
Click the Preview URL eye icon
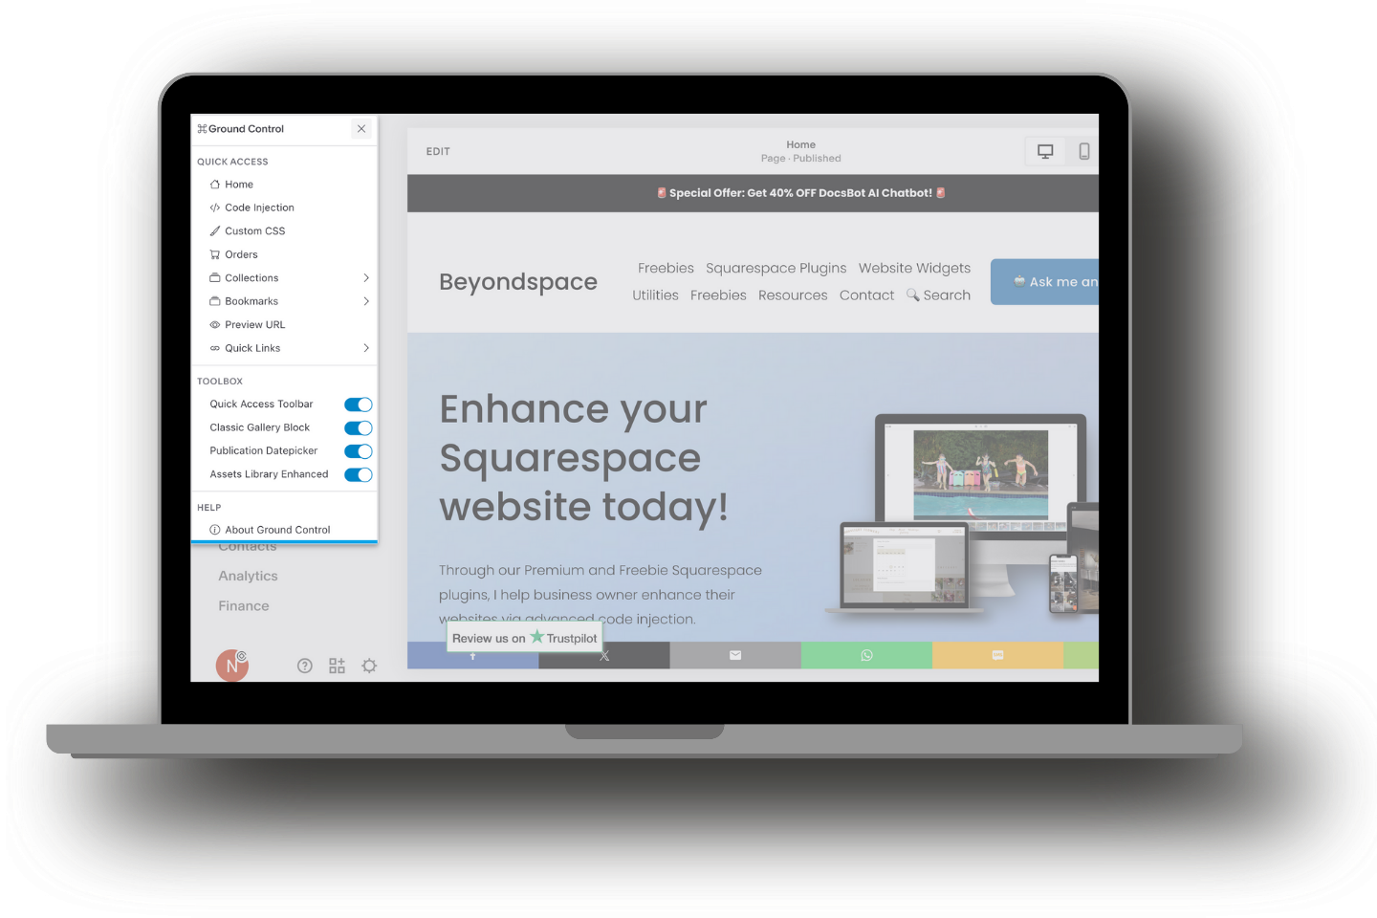(214, 324)
